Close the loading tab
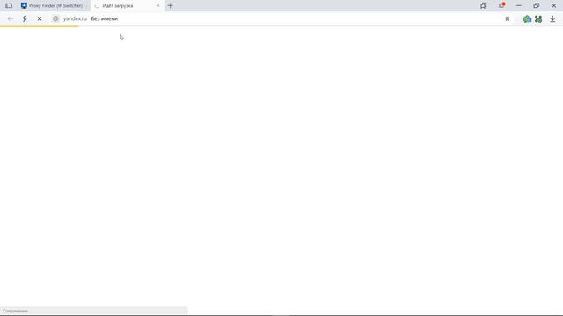 [x=158, y=6]
